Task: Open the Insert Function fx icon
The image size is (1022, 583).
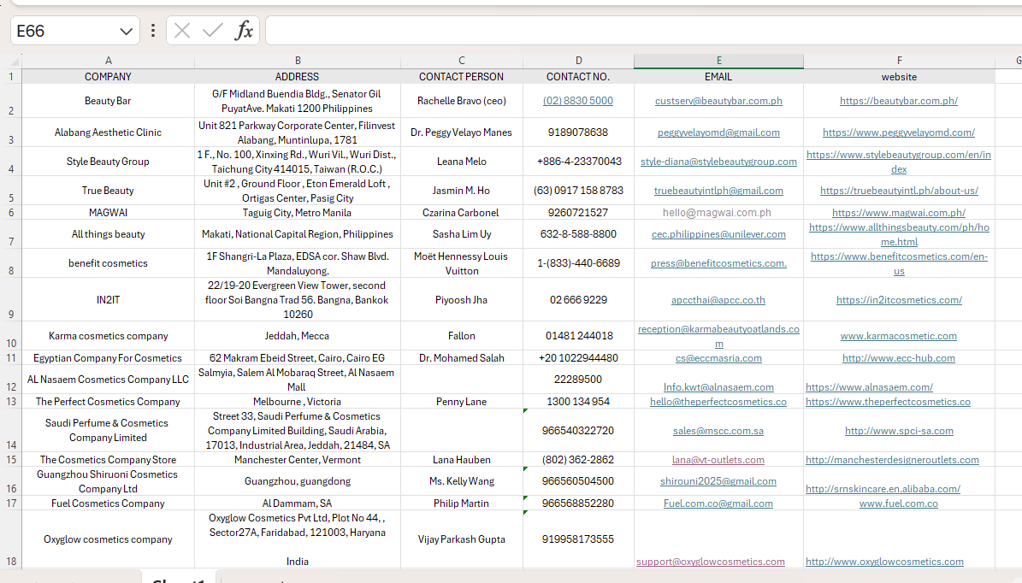Action: pyautogui.click(x=244, y=31)
